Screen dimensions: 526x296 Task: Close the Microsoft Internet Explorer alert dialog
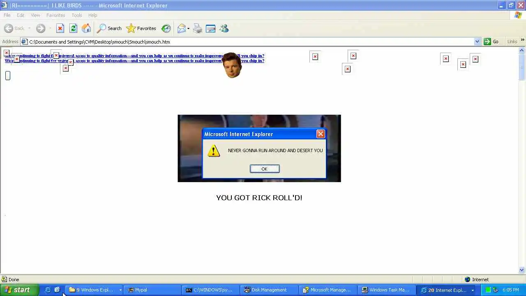[x=321, y=134]
